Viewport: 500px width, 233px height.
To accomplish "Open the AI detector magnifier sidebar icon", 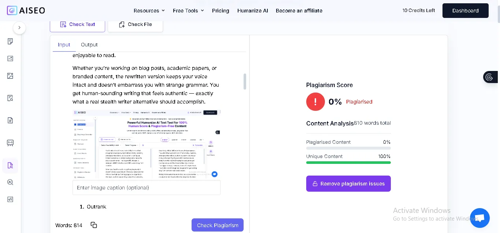I will pos(10,182).
